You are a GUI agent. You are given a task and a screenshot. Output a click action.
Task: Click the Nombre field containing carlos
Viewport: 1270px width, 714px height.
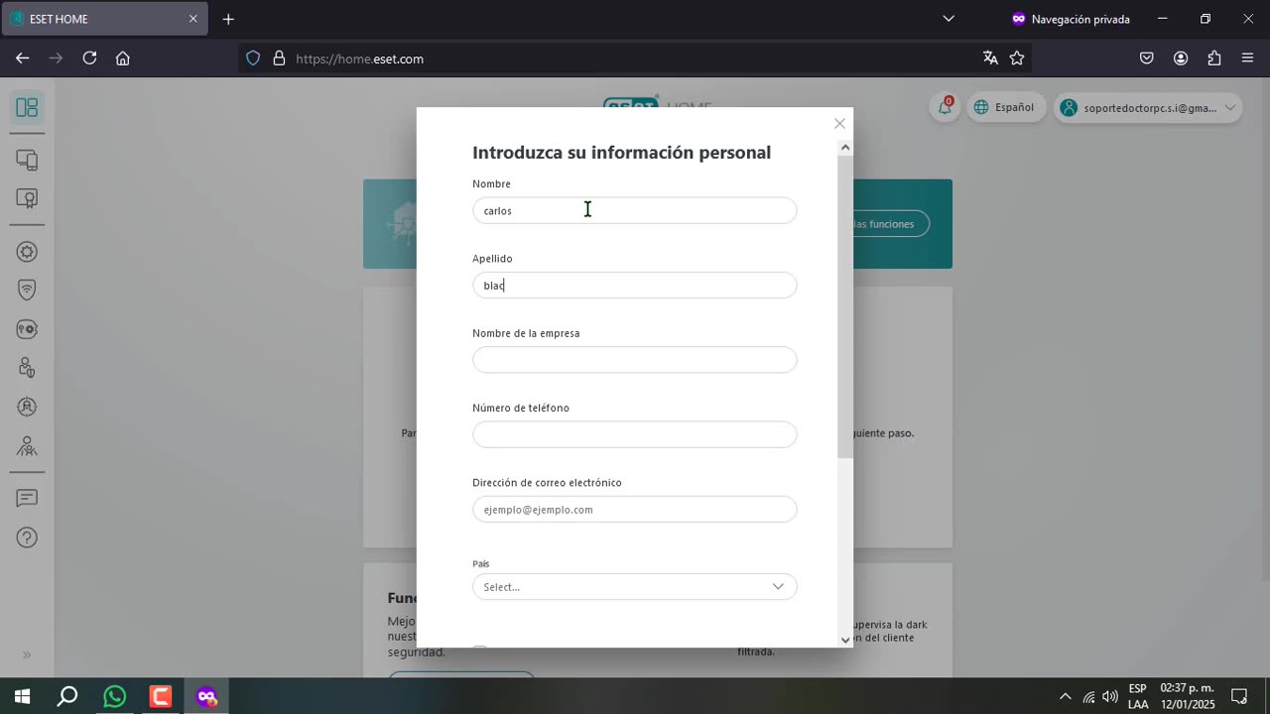[x=634, y=210]
